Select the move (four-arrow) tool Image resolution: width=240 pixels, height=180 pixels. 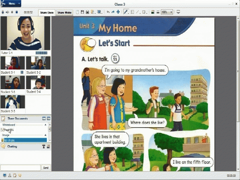click(118, 12)
